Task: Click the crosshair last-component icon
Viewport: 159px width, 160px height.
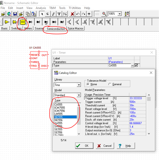Action: click(x=89, y=14)
